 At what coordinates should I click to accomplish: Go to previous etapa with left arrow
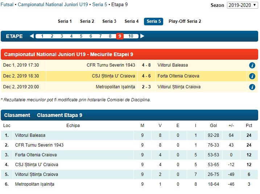pyautogui.click(x=32, y=36)
